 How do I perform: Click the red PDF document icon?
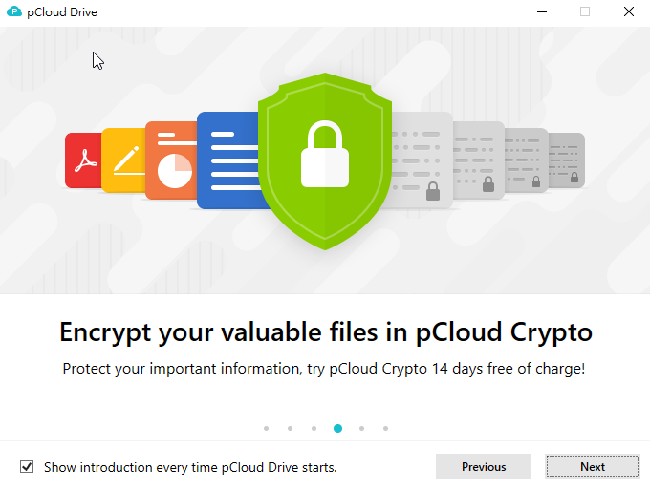[82, 160]
